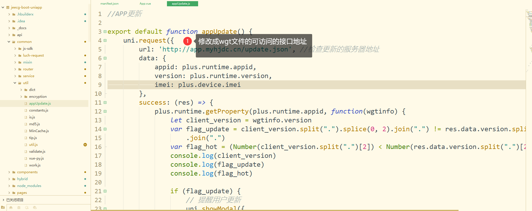
Task: Open constants.js in the file tree
Action: [x=39, y=110]
